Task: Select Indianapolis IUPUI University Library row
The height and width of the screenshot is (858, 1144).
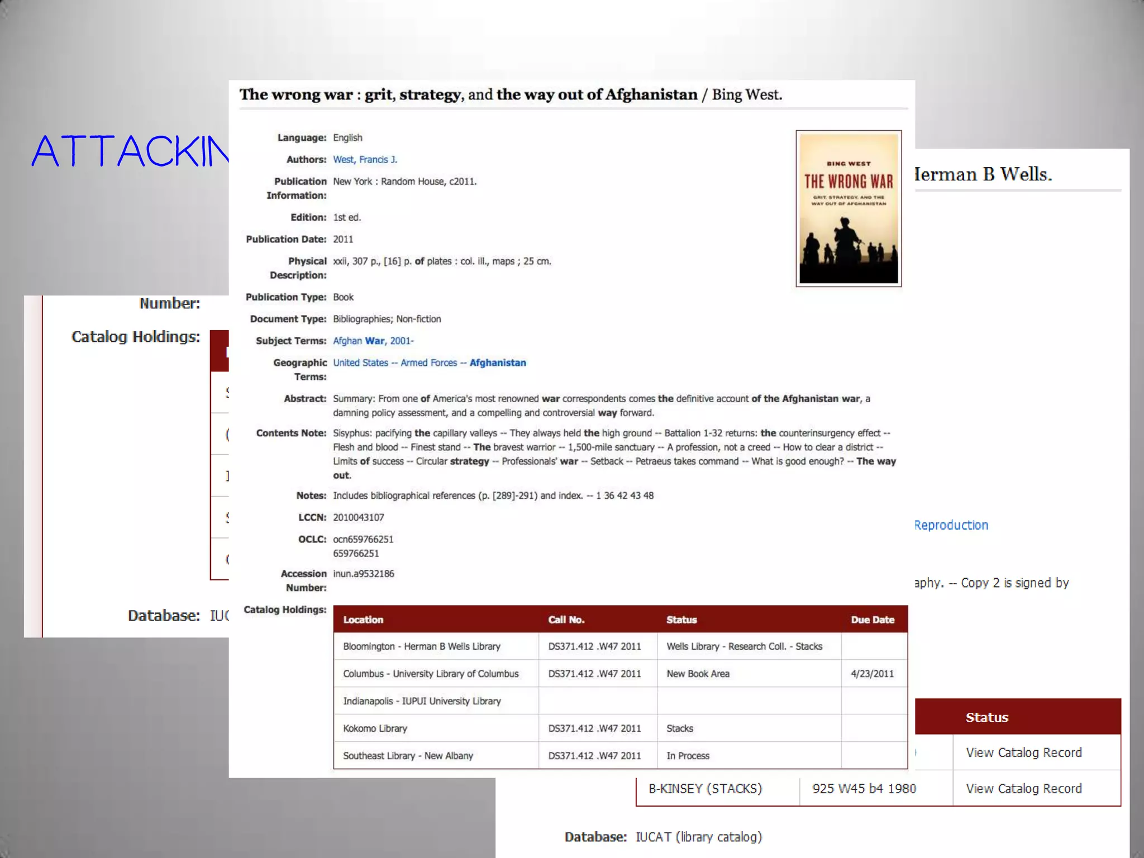Action: (422, 701)
